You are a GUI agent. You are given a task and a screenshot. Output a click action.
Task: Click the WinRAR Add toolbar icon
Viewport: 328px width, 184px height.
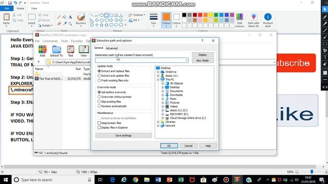click(x=43, y=51)
